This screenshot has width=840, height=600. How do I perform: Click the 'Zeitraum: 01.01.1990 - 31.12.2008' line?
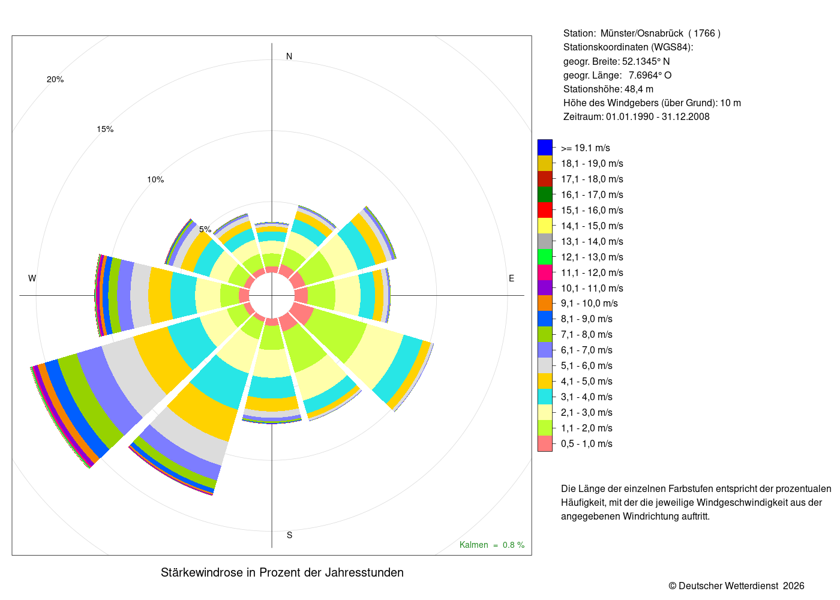click(637, 117)
